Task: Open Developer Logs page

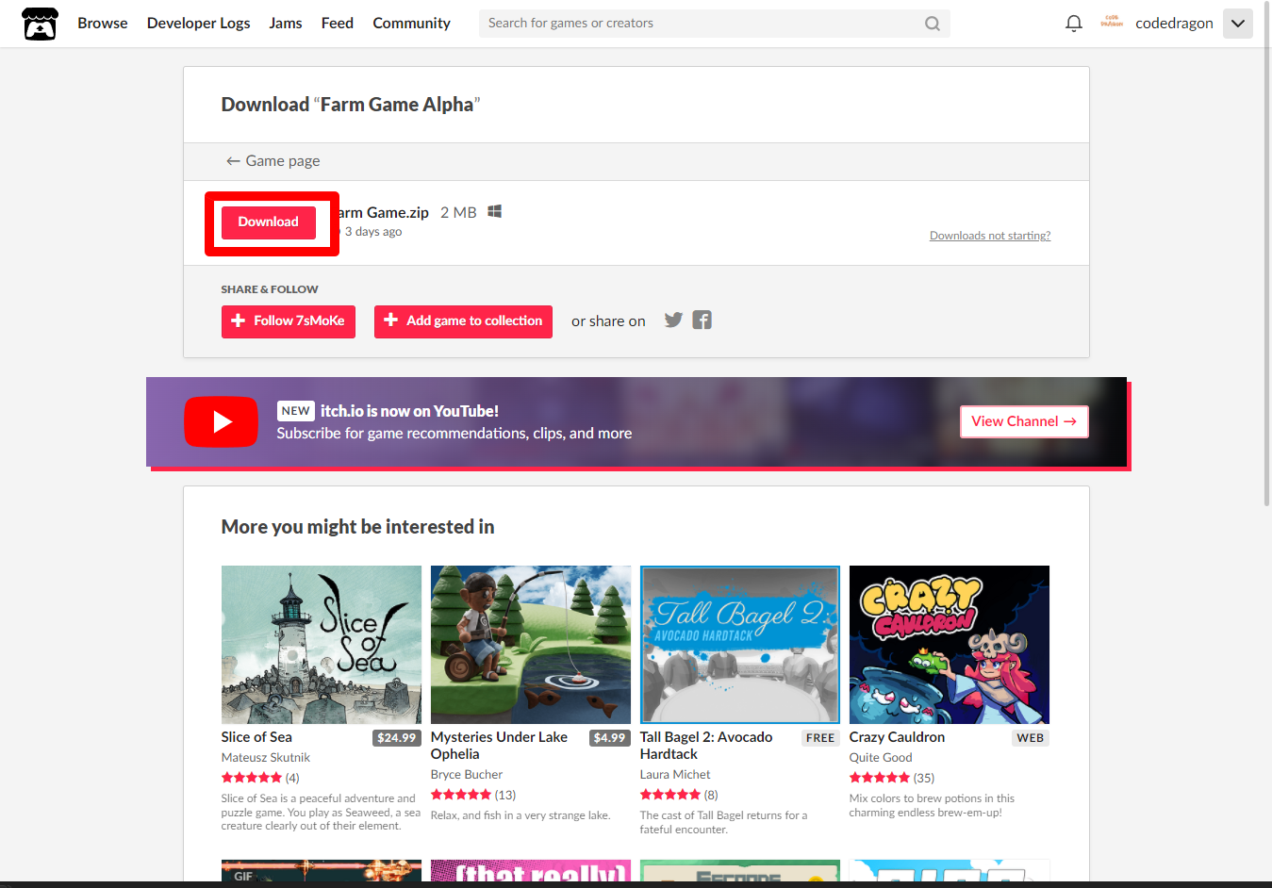Action: click(x=198, y=24)
